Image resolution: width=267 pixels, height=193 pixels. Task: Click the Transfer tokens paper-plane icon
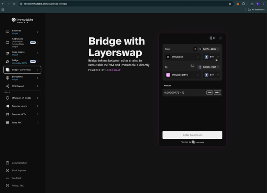click(8, 106)
